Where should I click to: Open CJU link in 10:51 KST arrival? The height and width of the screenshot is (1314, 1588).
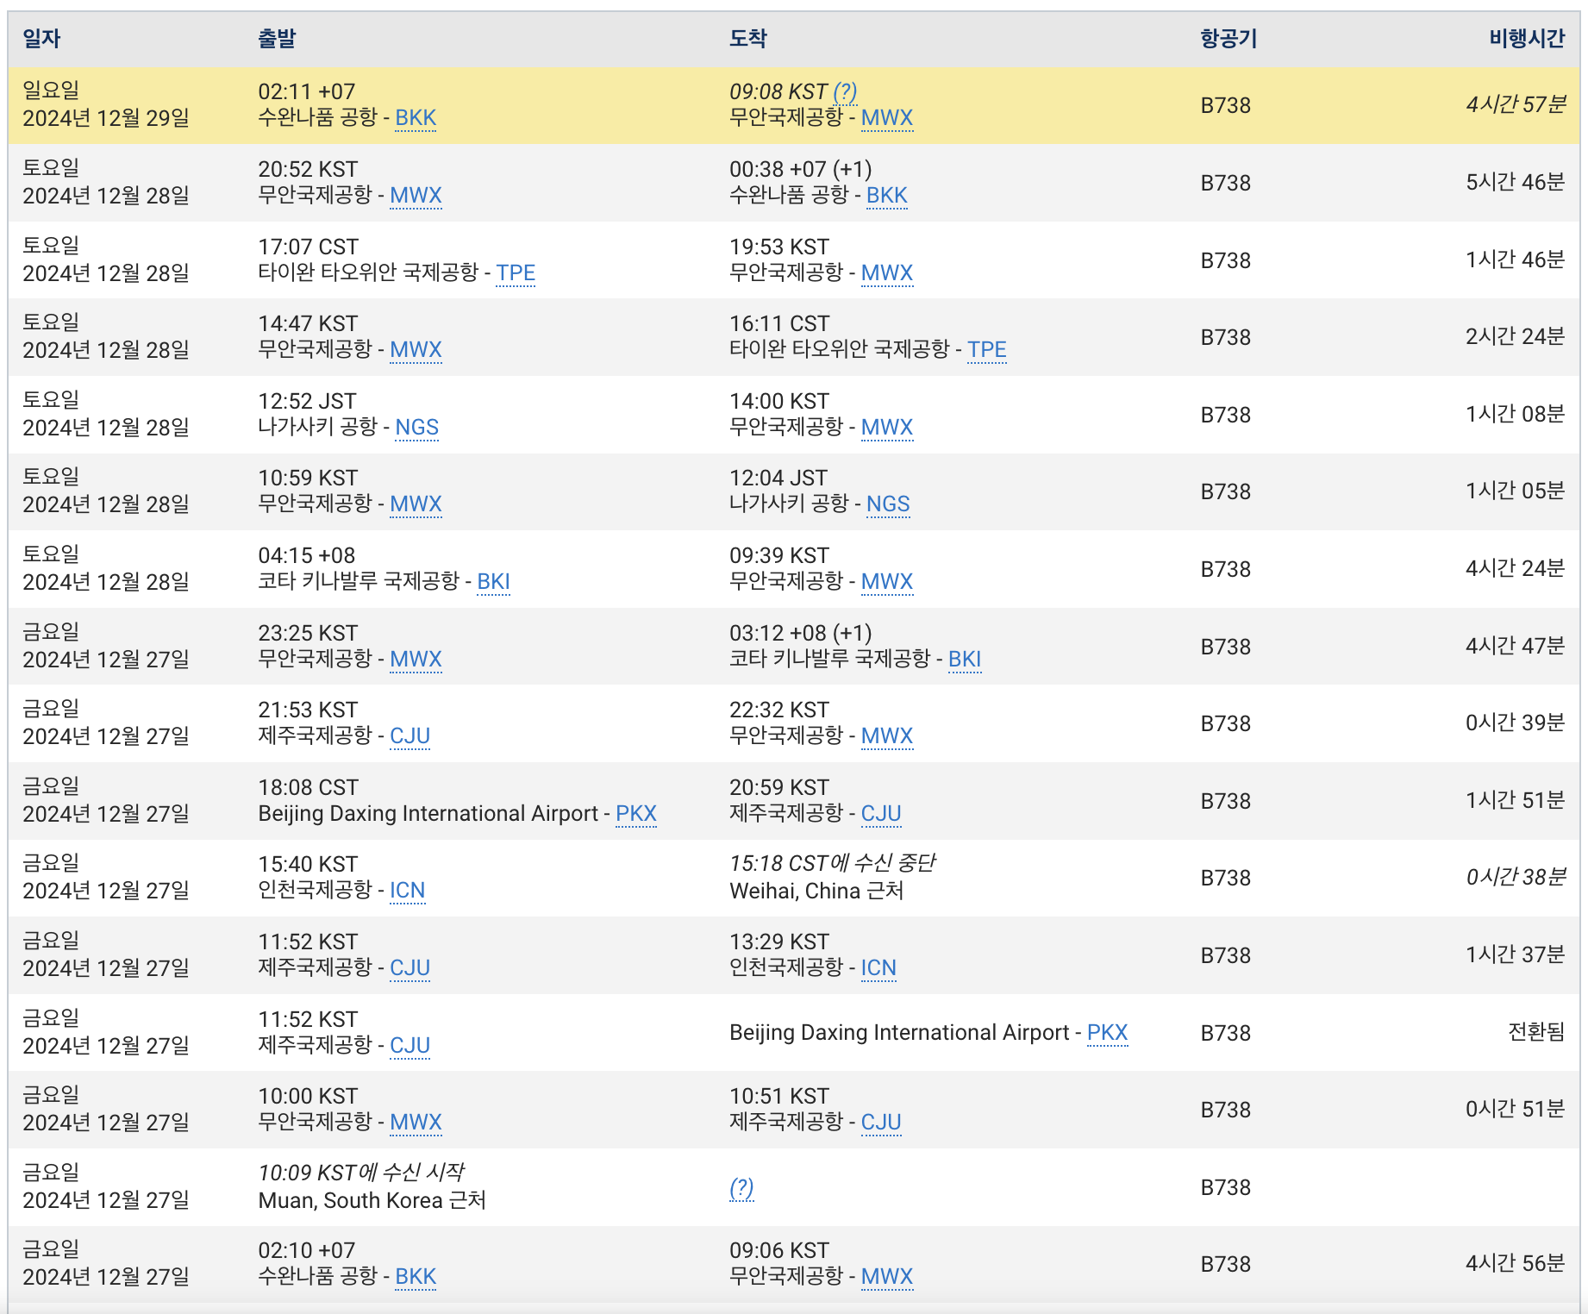coord(882,1123)
